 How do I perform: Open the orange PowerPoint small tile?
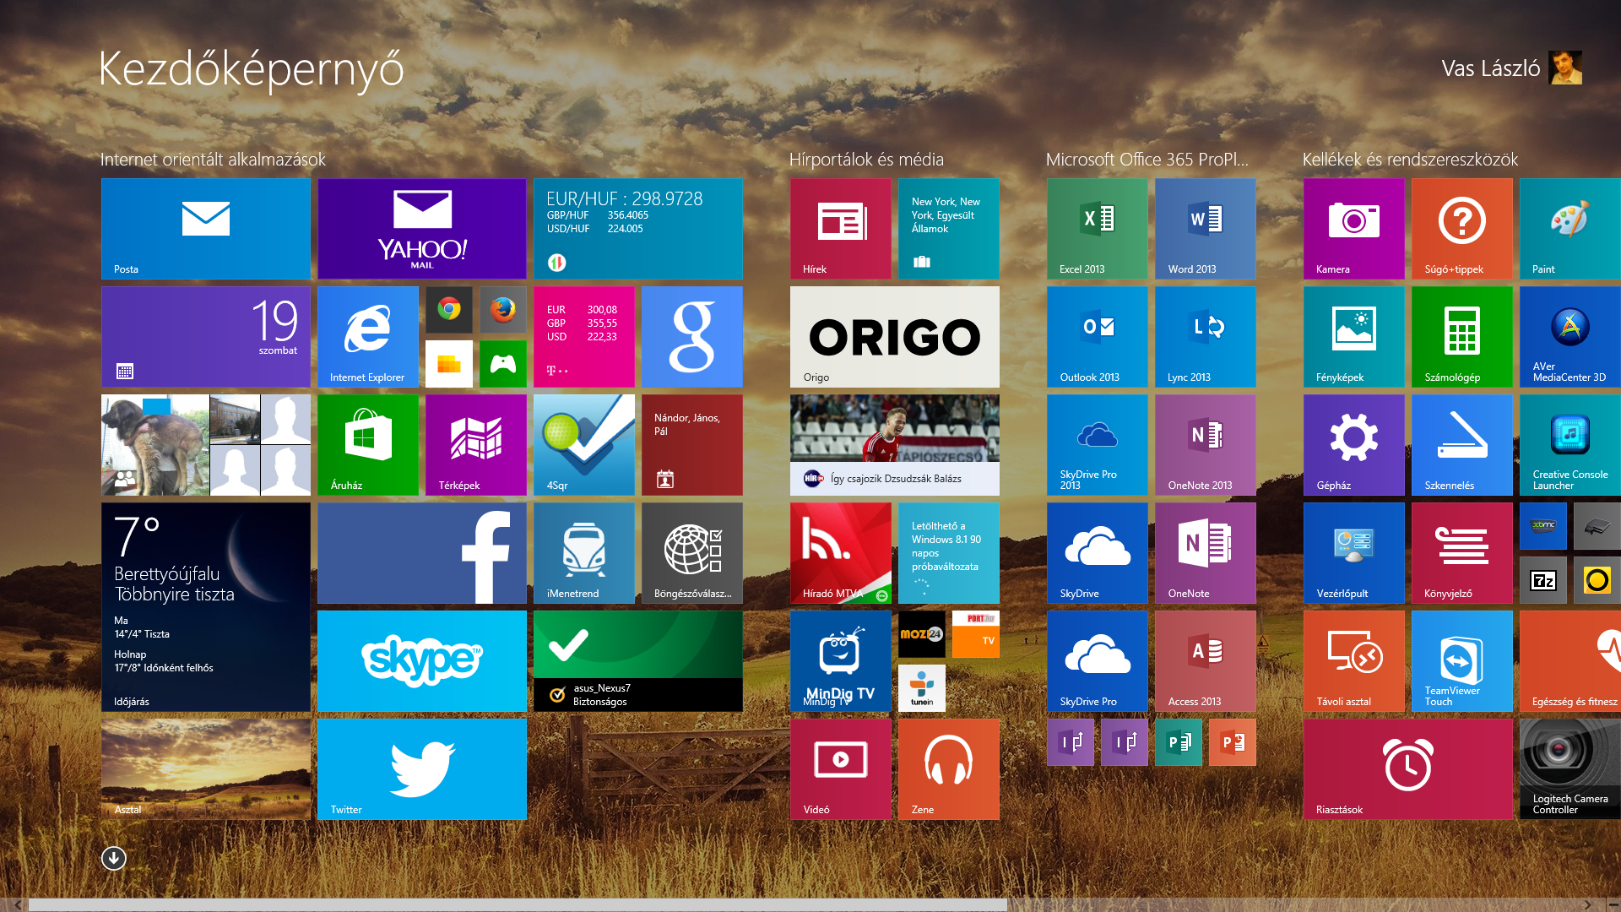coord(1233,742)
